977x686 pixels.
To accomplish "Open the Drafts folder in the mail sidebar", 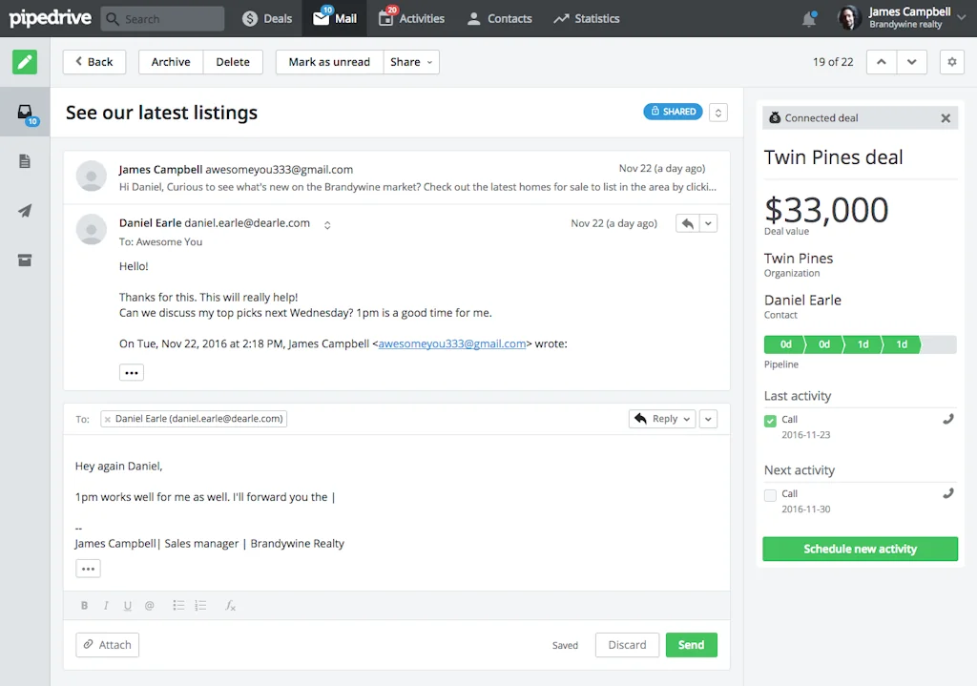I will 25,162.
